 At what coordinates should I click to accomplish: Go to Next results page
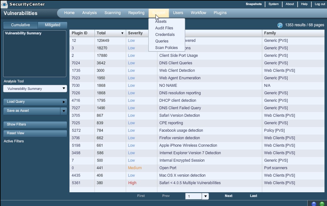click(228, 196)
